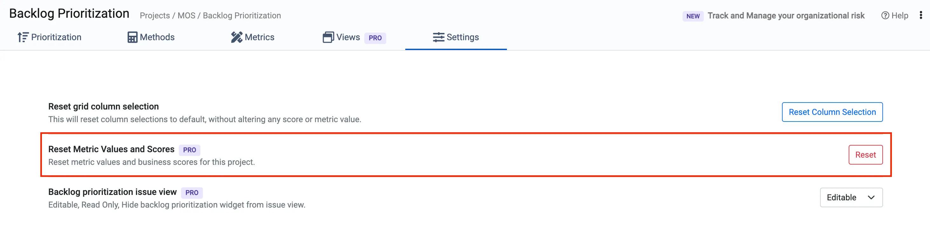
Task: Click PRO badge beside Reset Metric Values
Action: [x=190, y=150]
